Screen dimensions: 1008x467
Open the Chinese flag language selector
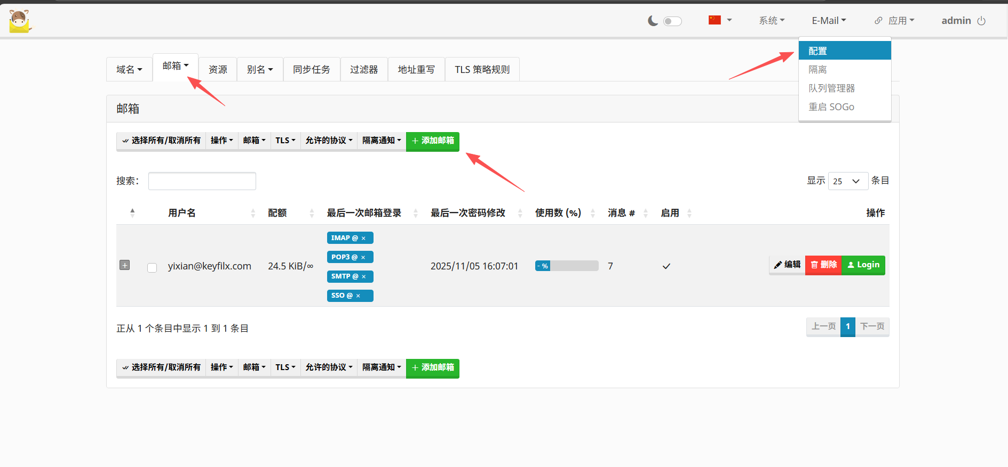720,20
